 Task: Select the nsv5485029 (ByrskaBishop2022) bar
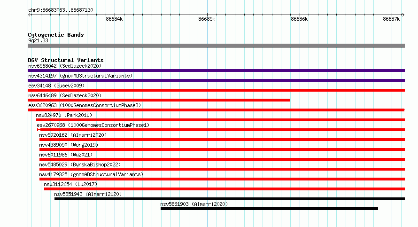(x=222, y=169)
